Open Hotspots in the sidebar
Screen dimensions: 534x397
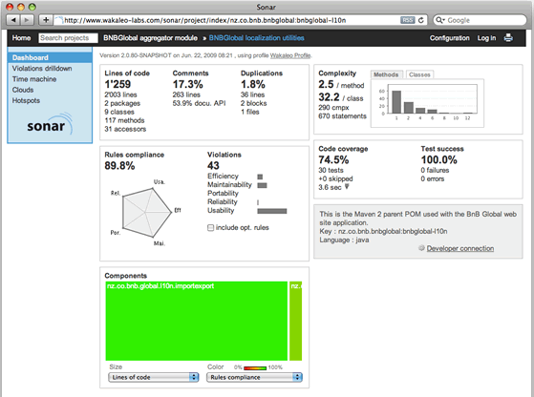pyautogui.click(x=26, y=100)
